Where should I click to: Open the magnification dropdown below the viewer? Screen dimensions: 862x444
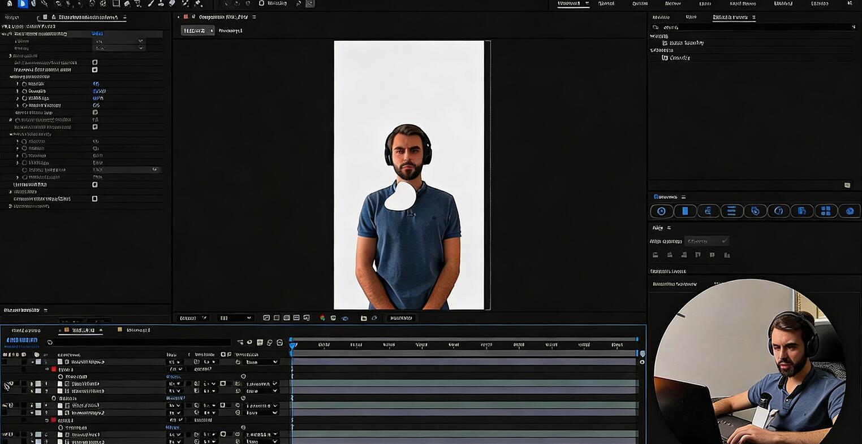(193, 318)
